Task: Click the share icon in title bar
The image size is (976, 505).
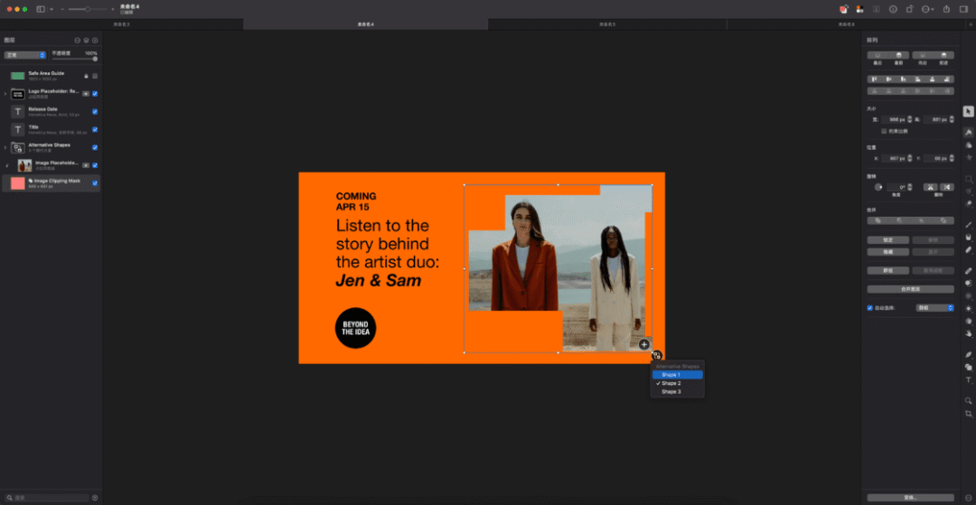Action: [x=946, y=9]
